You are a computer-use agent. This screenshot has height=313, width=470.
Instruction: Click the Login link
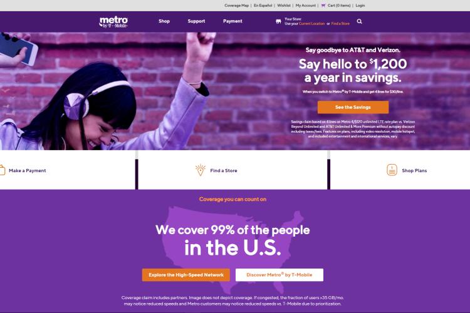click(x=360, y=6)
